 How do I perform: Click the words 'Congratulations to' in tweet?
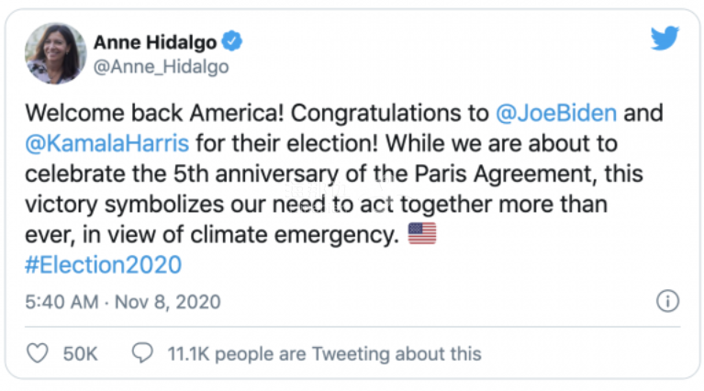(390, 113)
